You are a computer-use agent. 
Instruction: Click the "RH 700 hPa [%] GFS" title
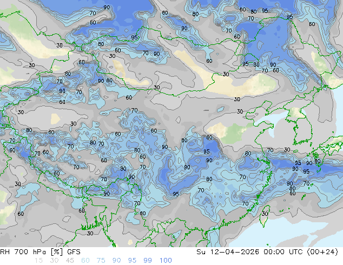coord(40,252)
